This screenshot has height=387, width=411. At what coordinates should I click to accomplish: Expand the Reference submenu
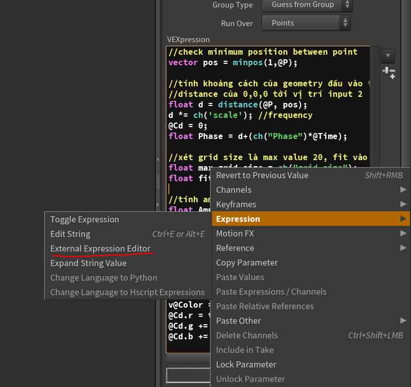(311, 248)
